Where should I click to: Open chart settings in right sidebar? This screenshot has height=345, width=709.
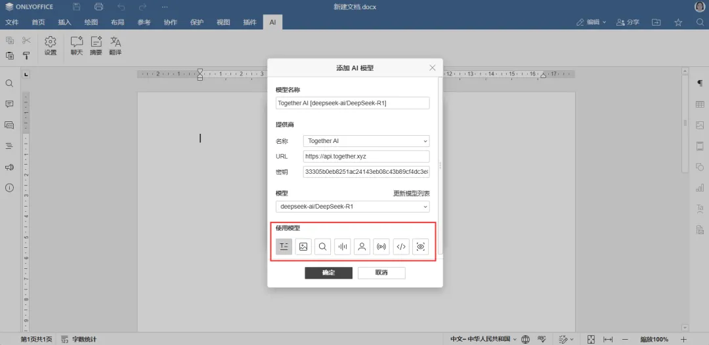point(700,188)
